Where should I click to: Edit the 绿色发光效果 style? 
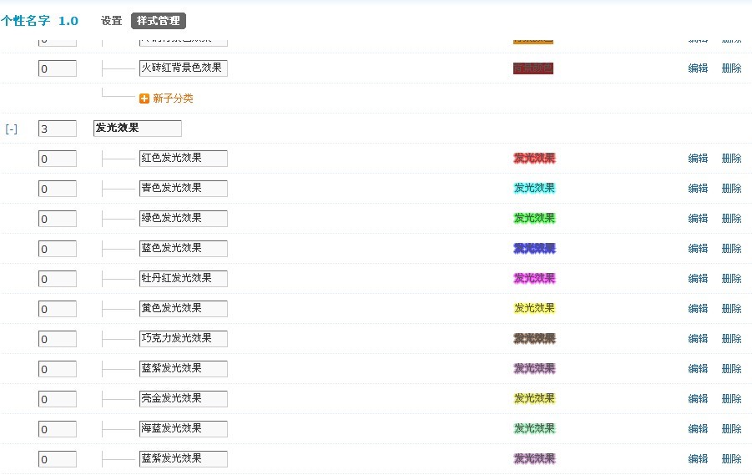pyautogui.click(x=698, y=219)
